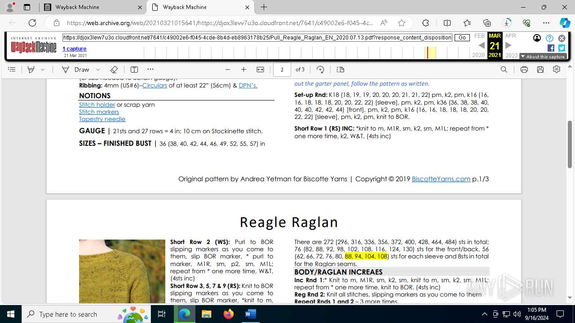Open the tab actions menu icon
This screenshot has height=323, width=575.
click(27, 7)
